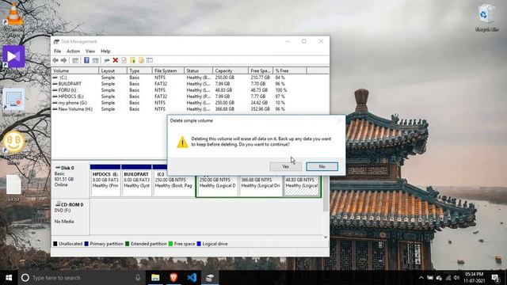Select the BUILDPART volume row
This screenshot has height=285, width=507.
coord(190,84)
